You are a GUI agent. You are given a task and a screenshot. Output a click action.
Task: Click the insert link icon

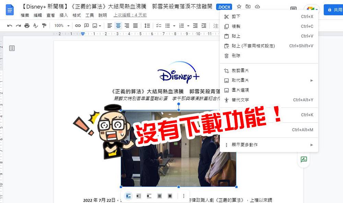tap(78, 26)
